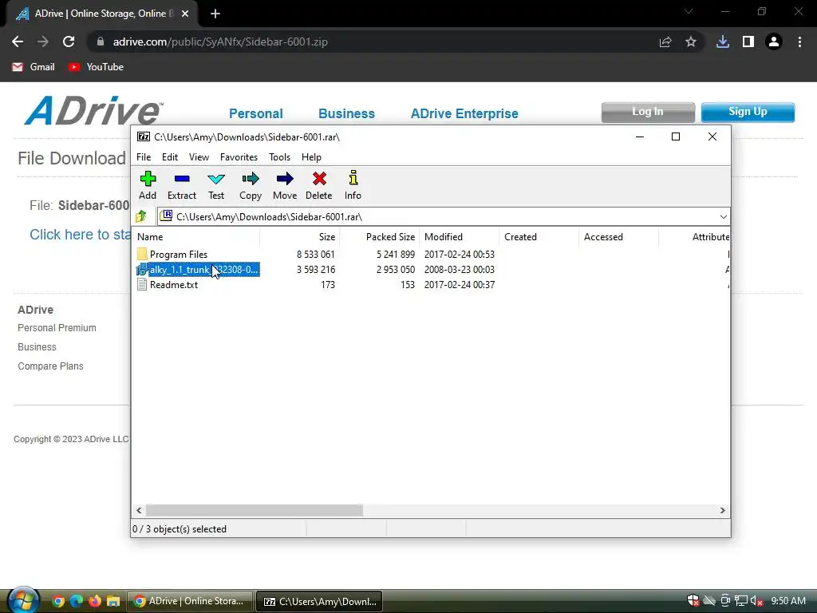Screen dimensions: 817x613
Task: Click the red Delete icon
Action: tap(319, 179)
